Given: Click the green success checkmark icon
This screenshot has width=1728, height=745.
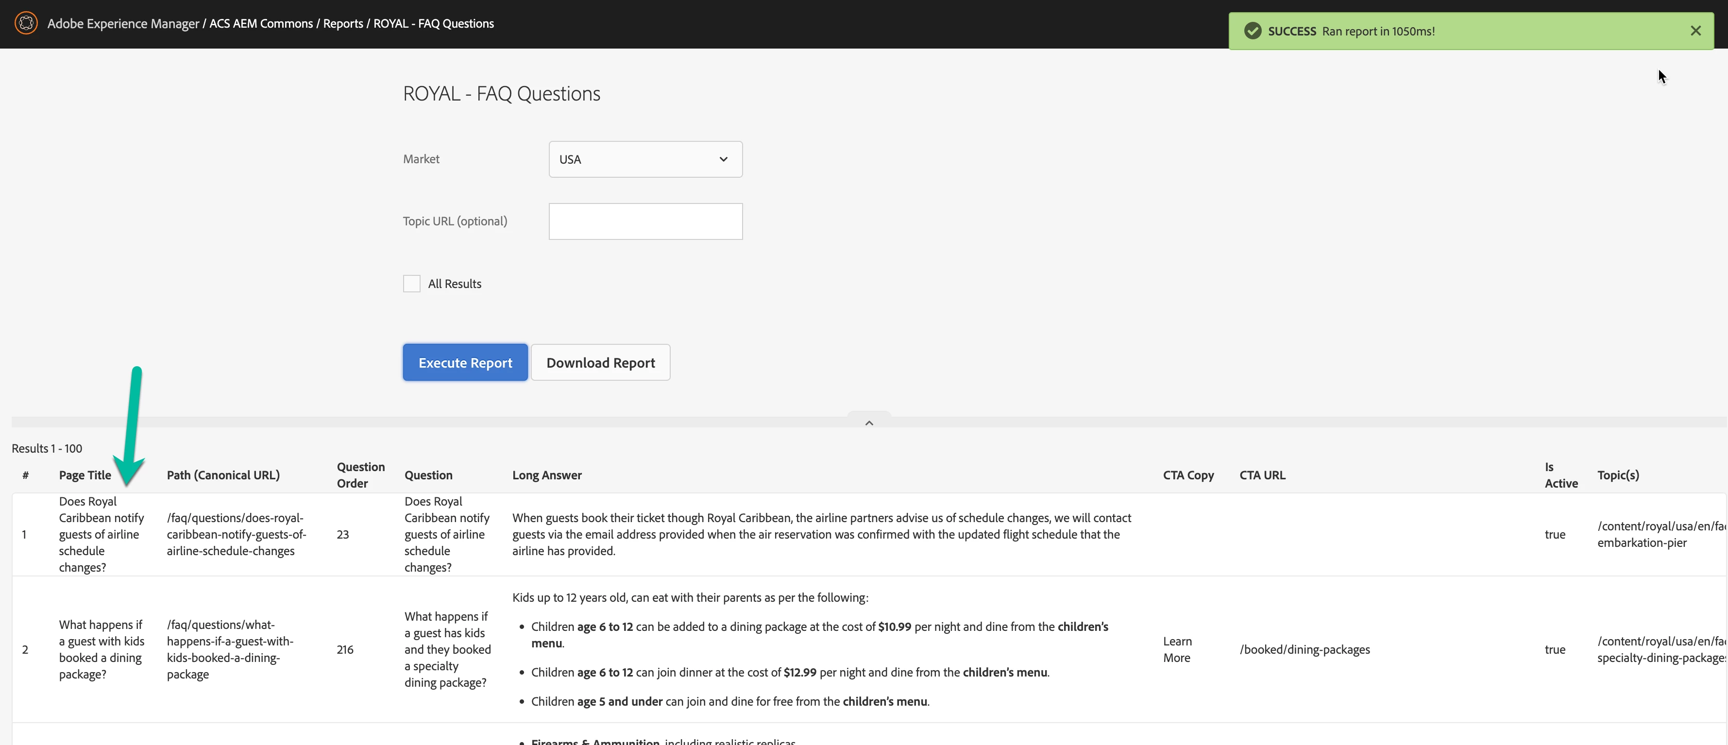Looking at the screenshot, I should (1253, 31).
